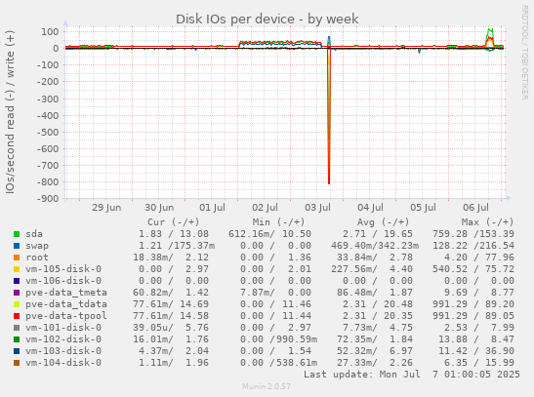The image size is (534, 397).
Task: Click the 'Cur (-/+)' column header
Action: pyautogui.click(x=174, y=222)
